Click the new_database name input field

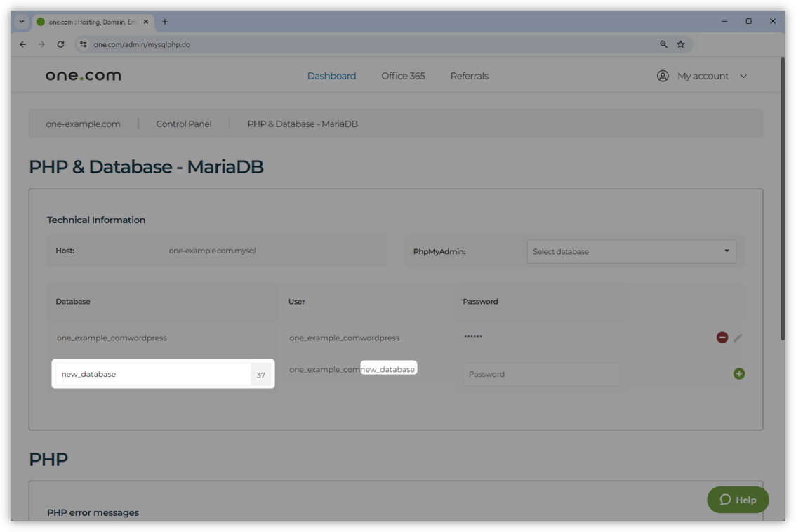click(153, 374)
